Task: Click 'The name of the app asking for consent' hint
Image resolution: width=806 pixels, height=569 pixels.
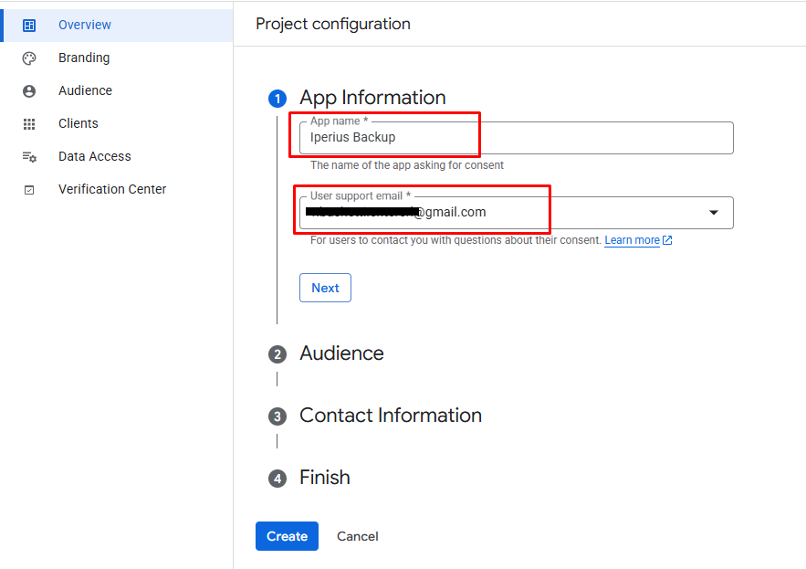Action: 407,165
